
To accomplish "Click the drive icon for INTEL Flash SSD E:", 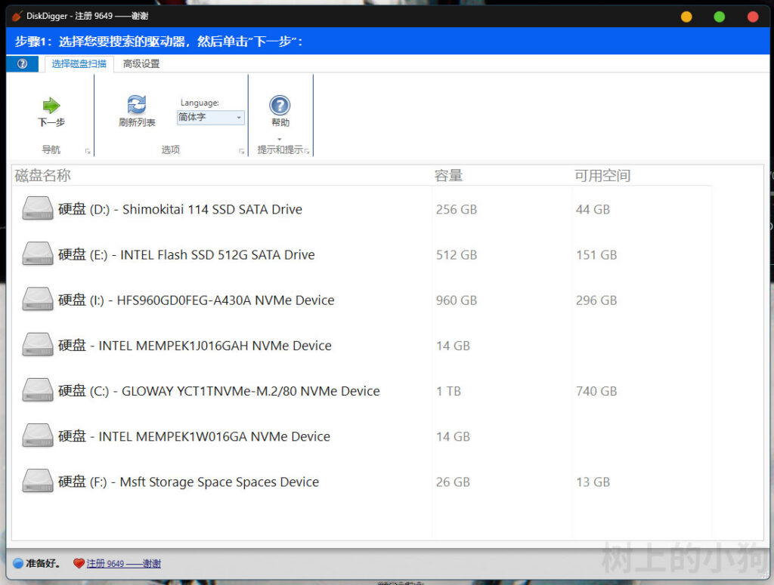I will [x=38, y=254].
